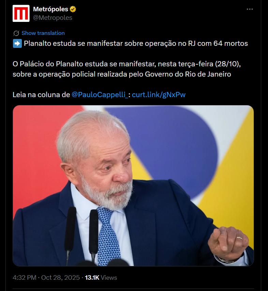Open the @PauloCappelli_ mention
Image resolution: width=268 pixels, height=291 pixels.
100,95
